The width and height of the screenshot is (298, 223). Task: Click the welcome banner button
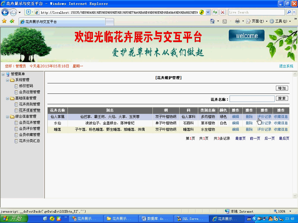(x=246, y=35)
